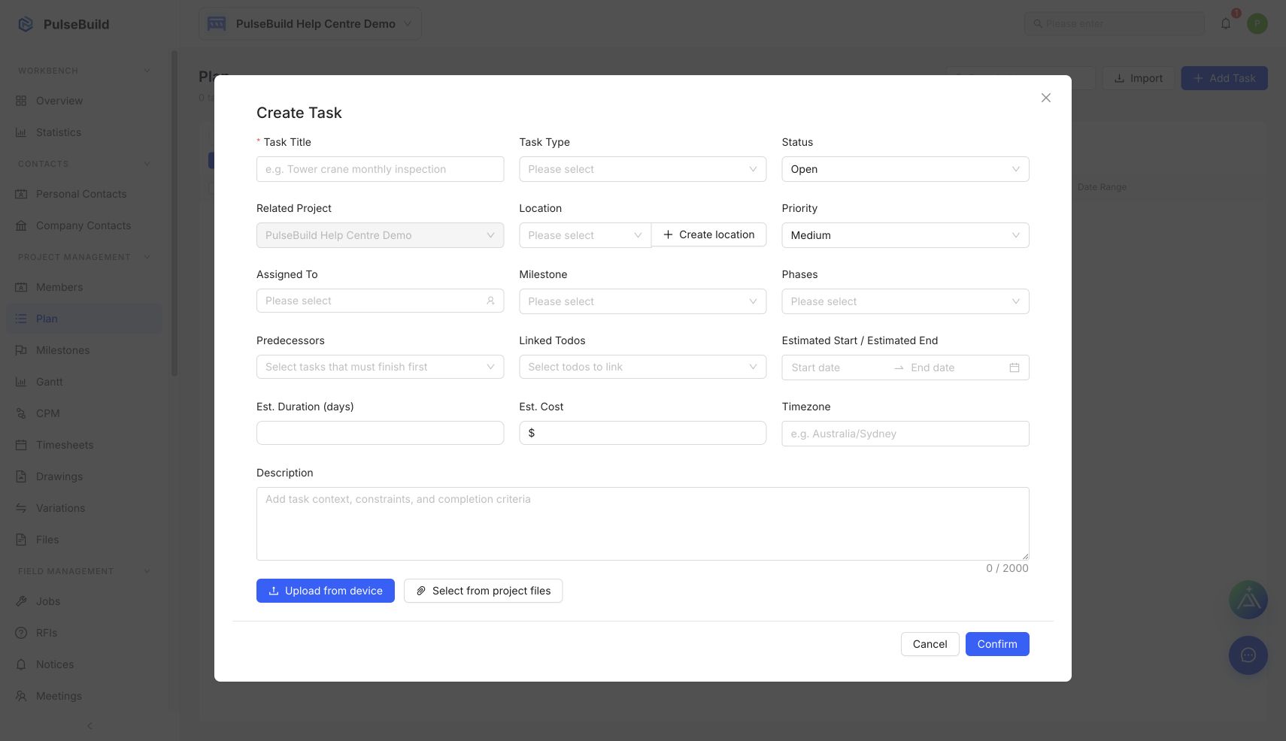Click the Description text area
This screenshot has height=741, width=1286.
pos(642,524)
